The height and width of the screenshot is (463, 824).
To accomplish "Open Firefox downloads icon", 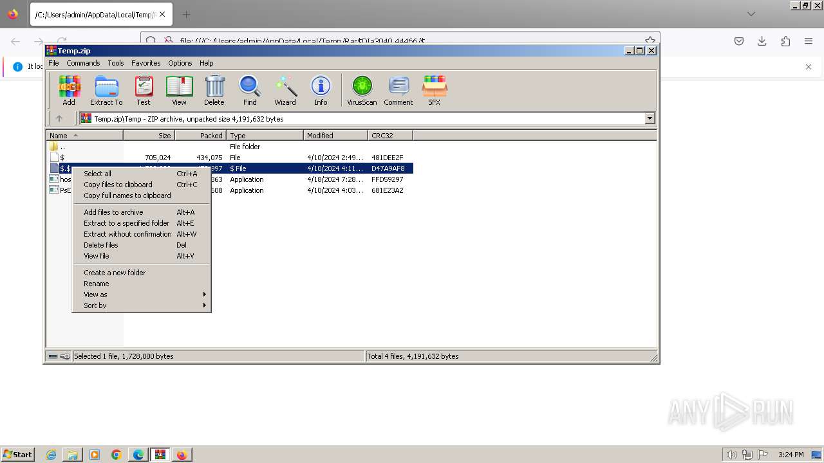I will click(x=762, y=41).
